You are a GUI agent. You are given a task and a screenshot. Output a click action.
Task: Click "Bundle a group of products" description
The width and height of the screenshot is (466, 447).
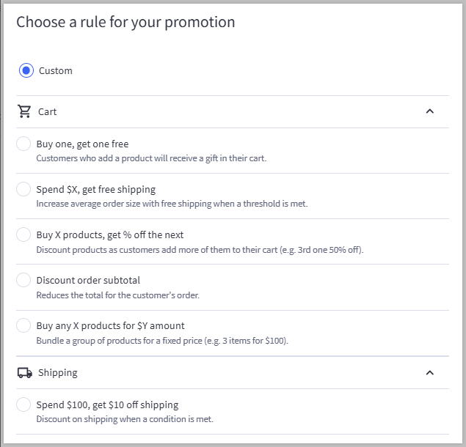(162, 341)
